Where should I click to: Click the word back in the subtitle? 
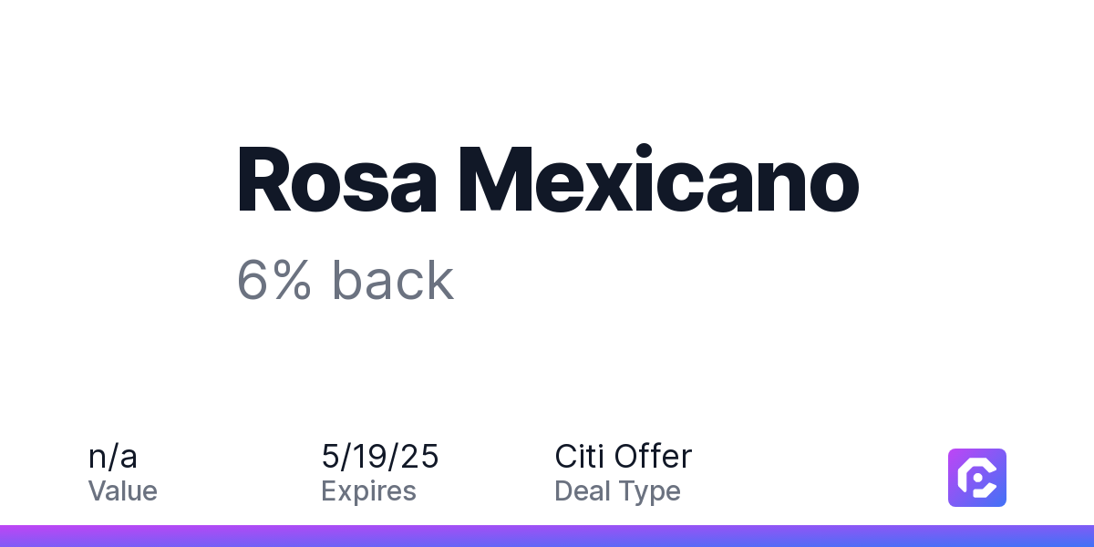click(393, 280)
